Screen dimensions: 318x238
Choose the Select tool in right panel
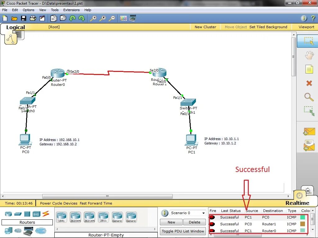point(309,41)
